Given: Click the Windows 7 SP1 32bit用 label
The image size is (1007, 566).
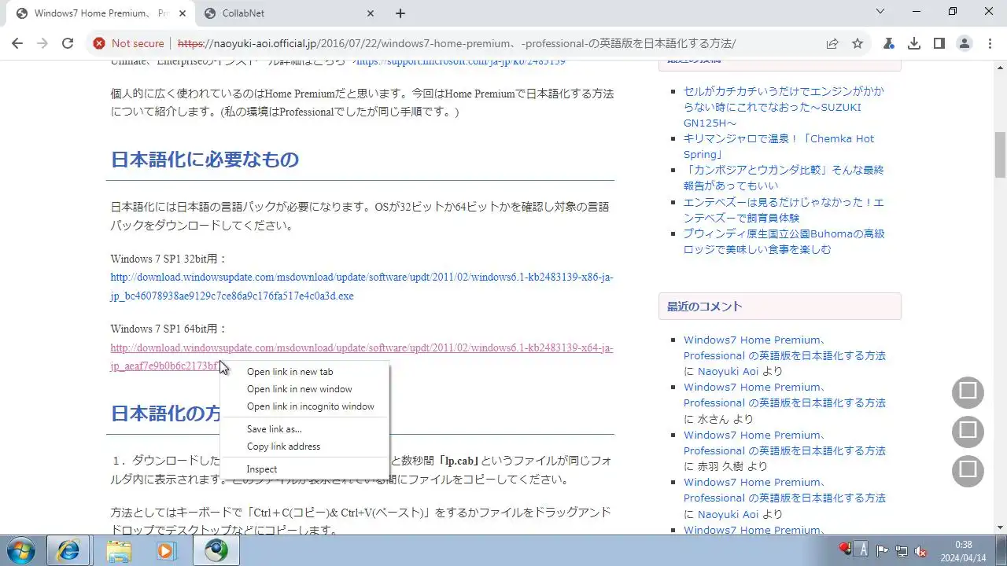Looking at the screenshot, I should click(168, 259).
